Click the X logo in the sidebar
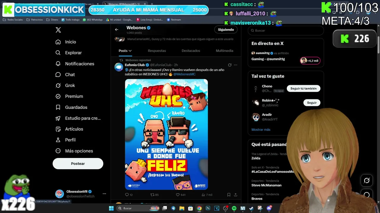Screen dimensions: 380x213 coord(58,30)
